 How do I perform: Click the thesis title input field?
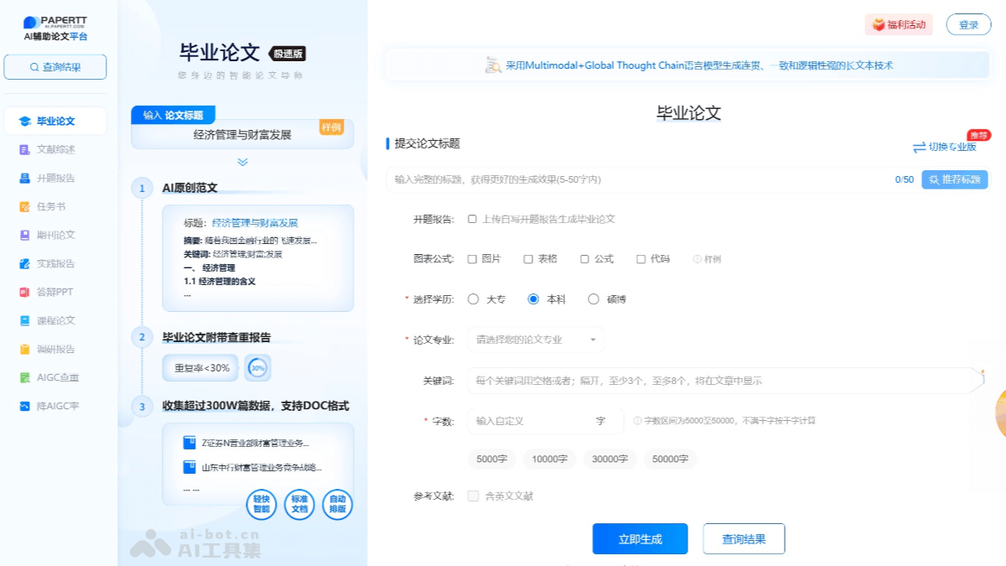tap(637, 179)
